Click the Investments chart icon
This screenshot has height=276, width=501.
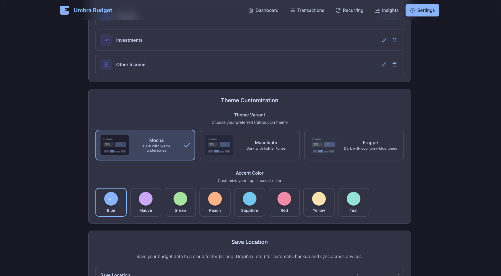pyautogui.click(x=106, y=40)
